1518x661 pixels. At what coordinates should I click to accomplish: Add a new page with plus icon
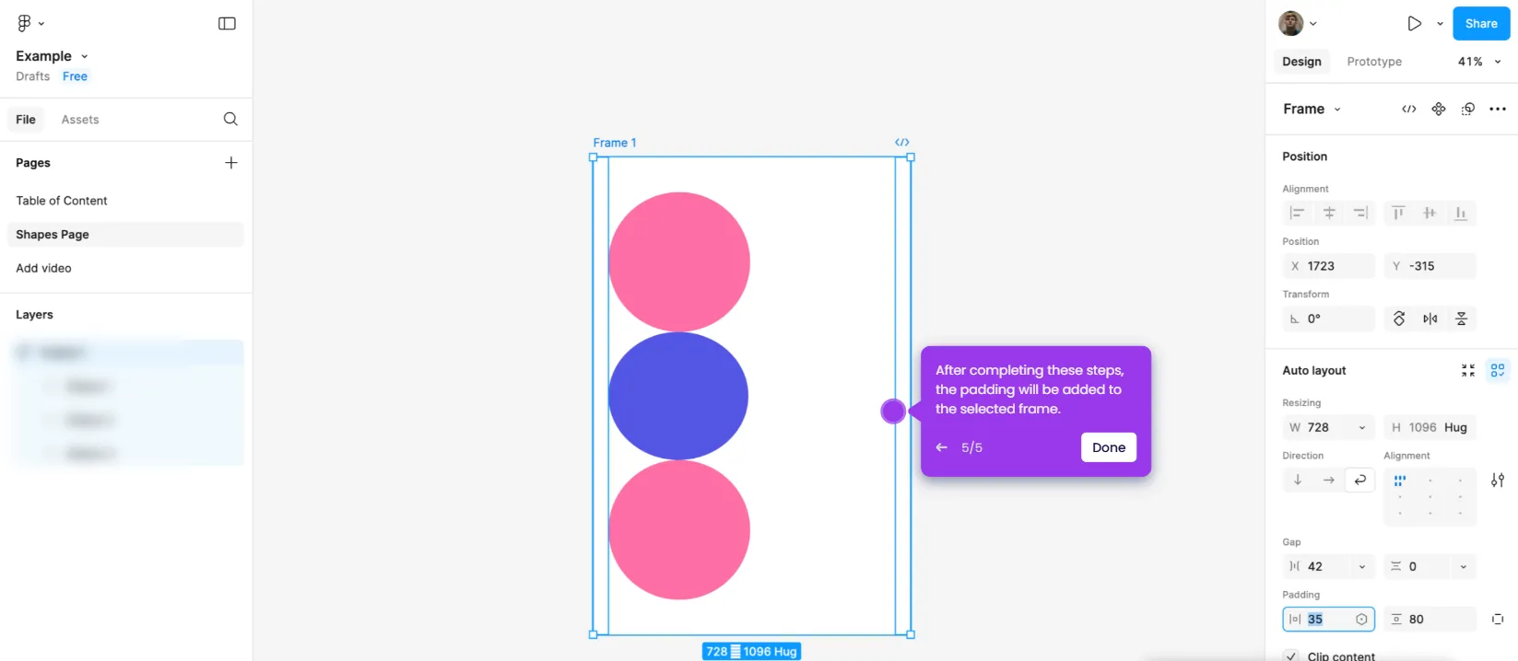[x=230, y=163]
